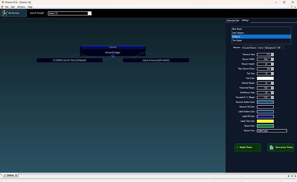The image size is (297, 182).
Task: Open the Line of Thought dropdown
Action: point(90,13)
